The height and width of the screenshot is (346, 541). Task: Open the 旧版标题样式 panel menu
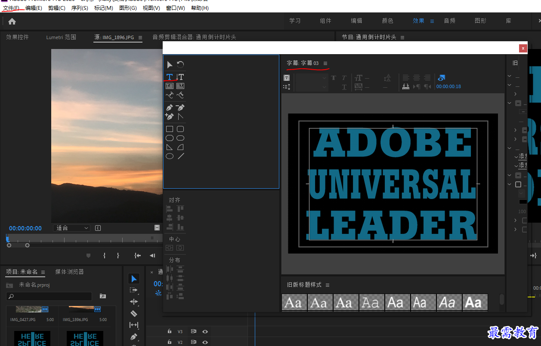(328, 285)
